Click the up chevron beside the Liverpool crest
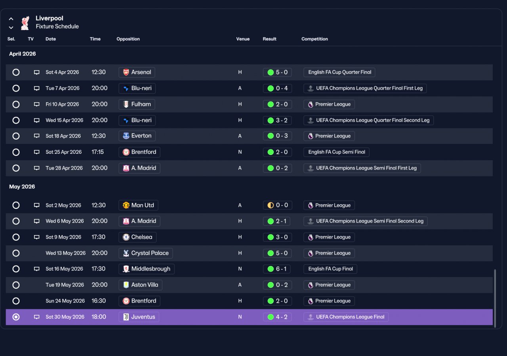The width and height of the screenshot is (507, 356). coord(11,19)
